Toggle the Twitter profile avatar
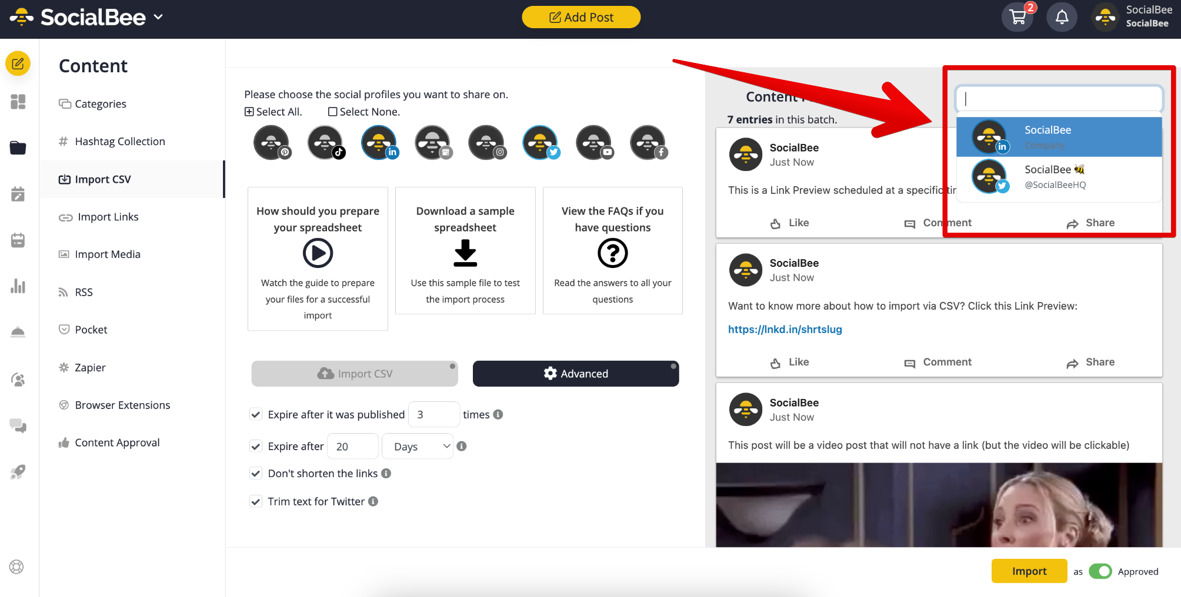Viewport: 1181px width, 597px height. (541, 142)
